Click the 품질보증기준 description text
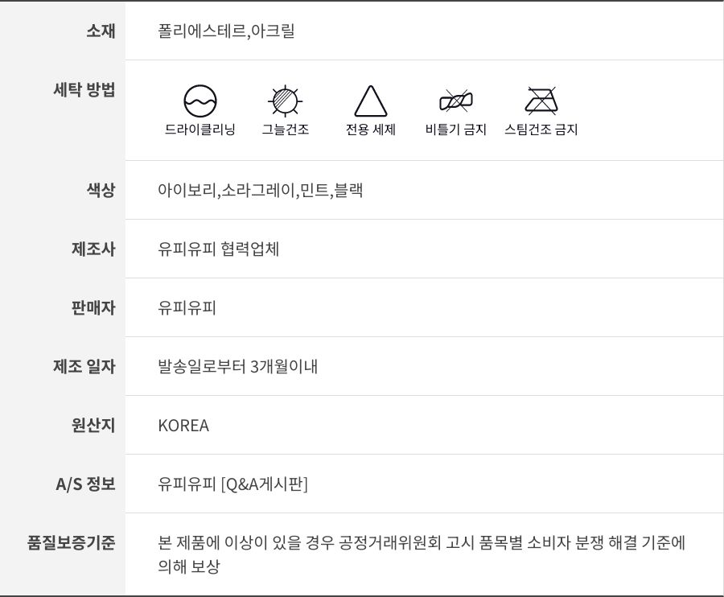The height and width of the screenshot is (597, 724). tap(422, 554)
